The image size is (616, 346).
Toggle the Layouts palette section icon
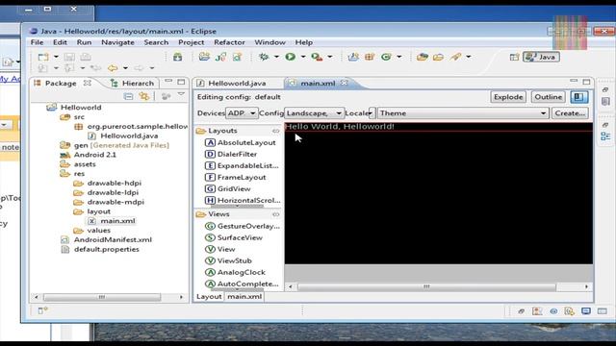(x=276, y=131)
